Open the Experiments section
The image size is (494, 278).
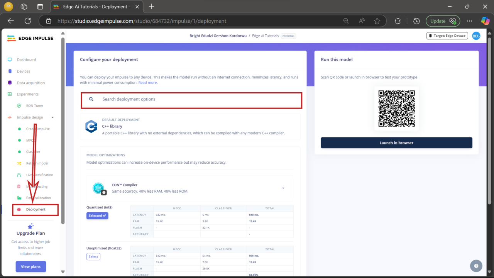coord(27,94)
